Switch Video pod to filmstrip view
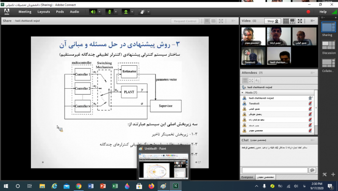338x191 pixels. 293,21
